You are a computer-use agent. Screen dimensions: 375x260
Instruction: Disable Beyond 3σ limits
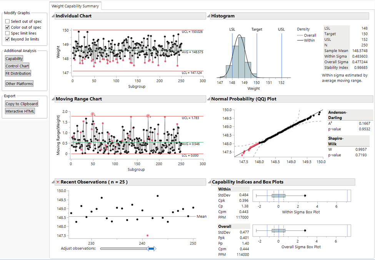pos(7,39)
